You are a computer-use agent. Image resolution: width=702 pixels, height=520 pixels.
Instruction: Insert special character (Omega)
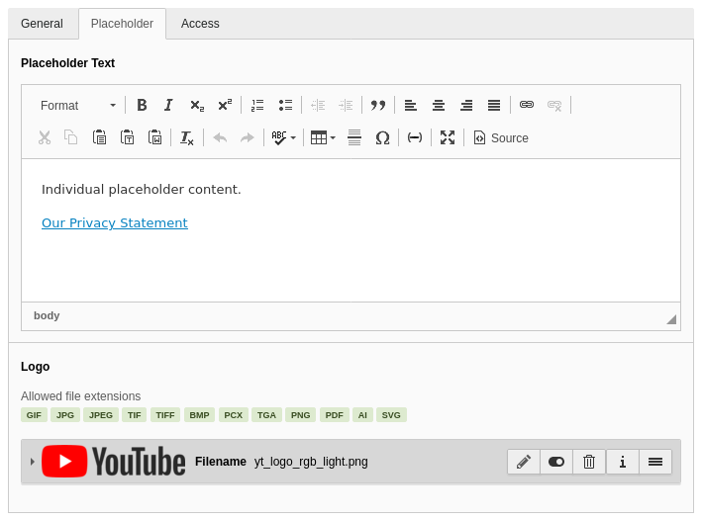coord(382,137)
